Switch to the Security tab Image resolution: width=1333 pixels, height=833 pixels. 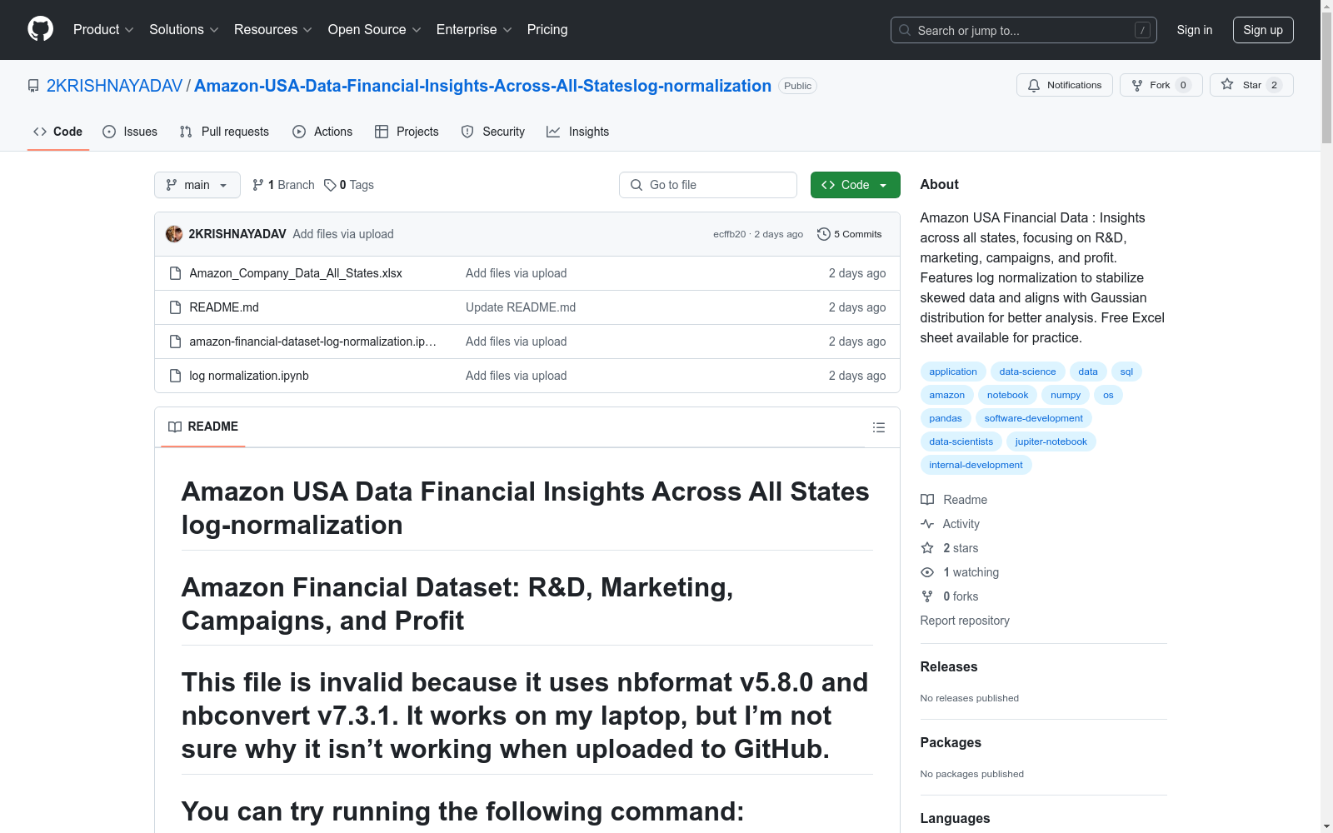(x=493, y=132)
